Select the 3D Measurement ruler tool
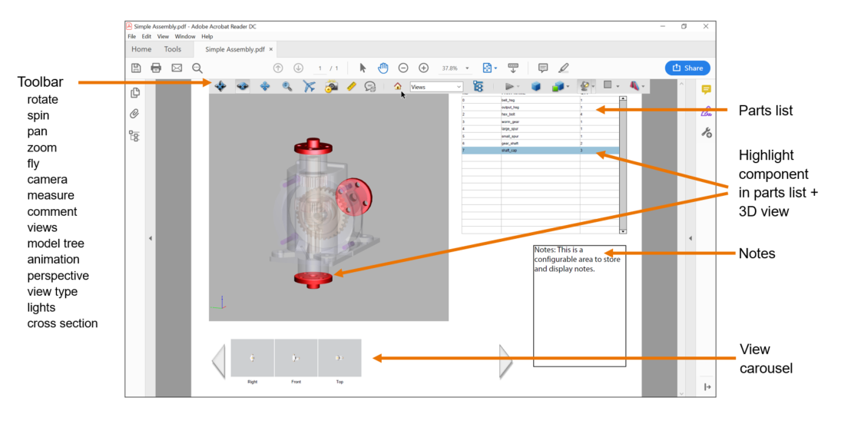This screenshot has height=421, width=841. pos(351,86)
